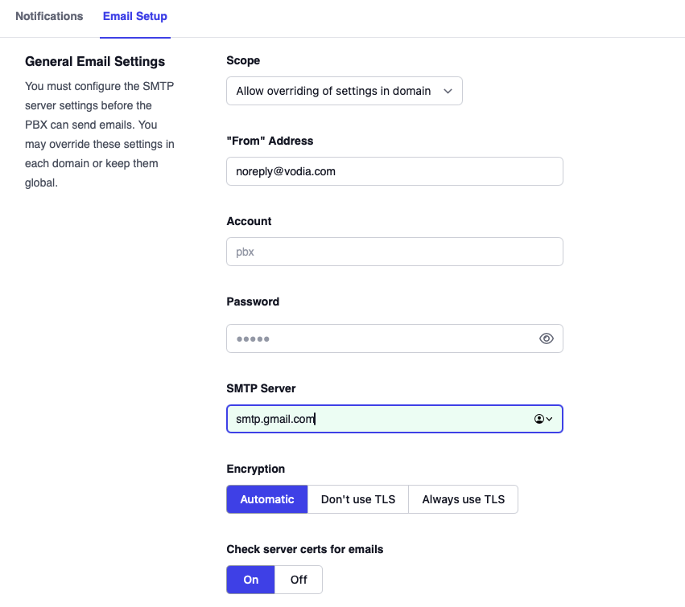
Task: Set server cert checking to On
Action: [x=250, y=580]
